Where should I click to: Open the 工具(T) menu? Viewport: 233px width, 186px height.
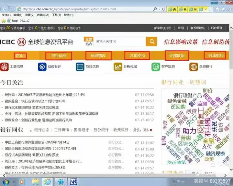coord(56,15)
